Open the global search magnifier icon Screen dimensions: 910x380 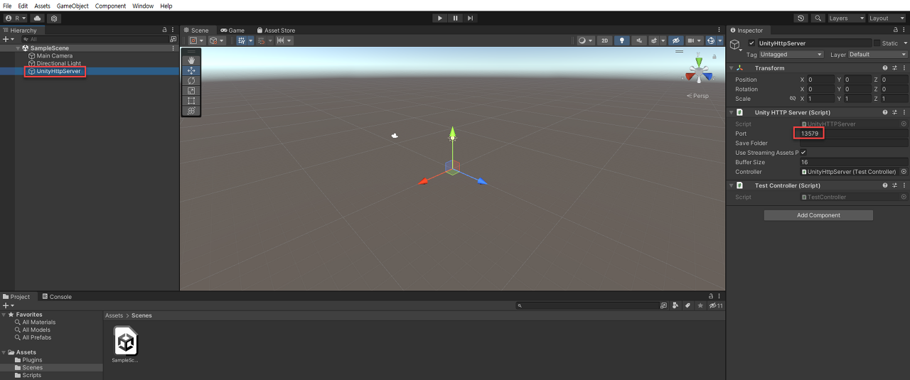point(818,18)
